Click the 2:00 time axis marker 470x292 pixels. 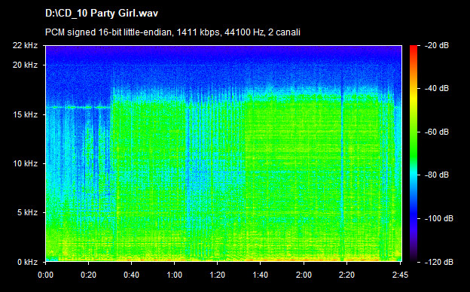[304, 275]
